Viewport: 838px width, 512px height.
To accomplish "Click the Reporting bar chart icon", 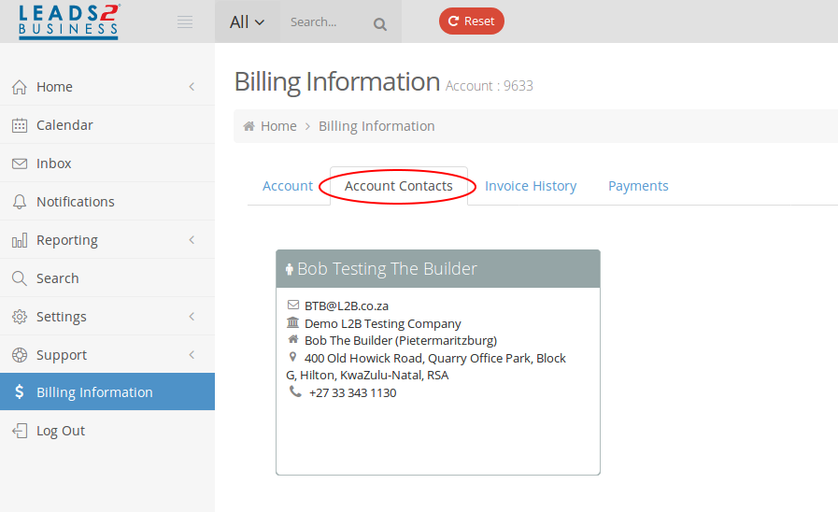I will 20,240.
